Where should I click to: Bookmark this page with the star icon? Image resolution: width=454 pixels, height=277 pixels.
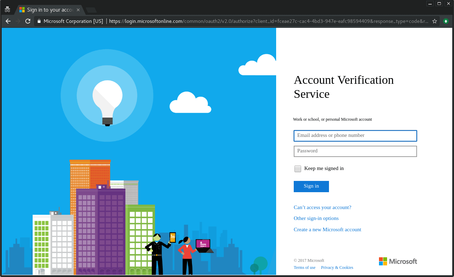tap(435, 21)
